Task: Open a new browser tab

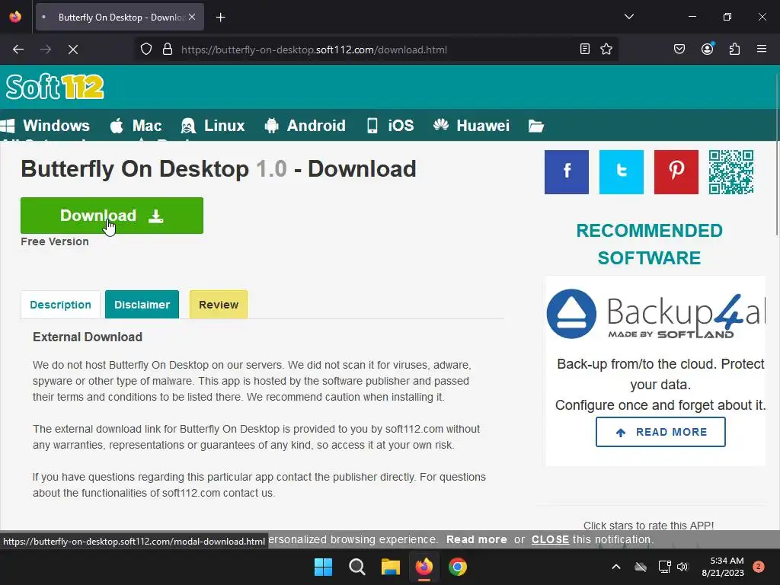Action: [220, 18]
